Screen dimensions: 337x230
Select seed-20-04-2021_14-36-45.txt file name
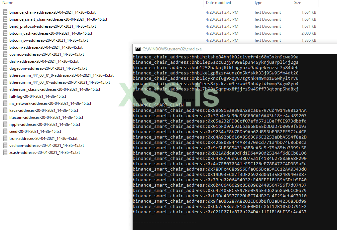tap(35, 131)
